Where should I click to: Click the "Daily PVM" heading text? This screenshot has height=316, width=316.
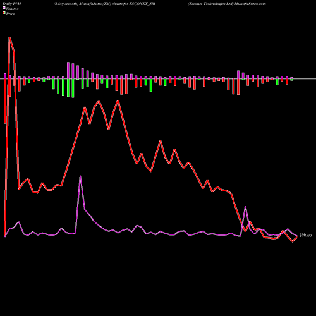click(12, 4)
